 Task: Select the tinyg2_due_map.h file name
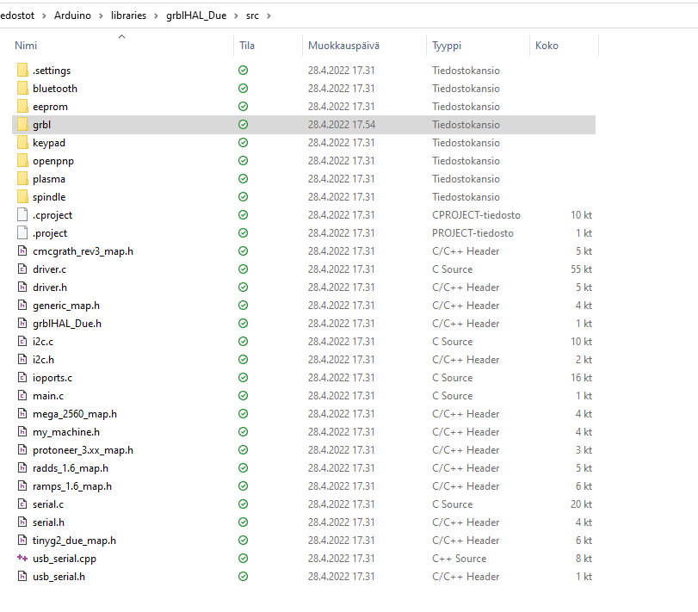click(74, 541)
